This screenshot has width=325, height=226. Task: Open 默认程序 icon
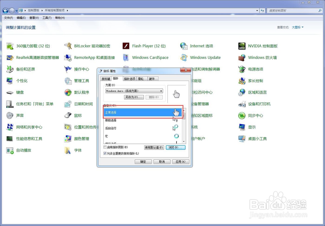68,93
